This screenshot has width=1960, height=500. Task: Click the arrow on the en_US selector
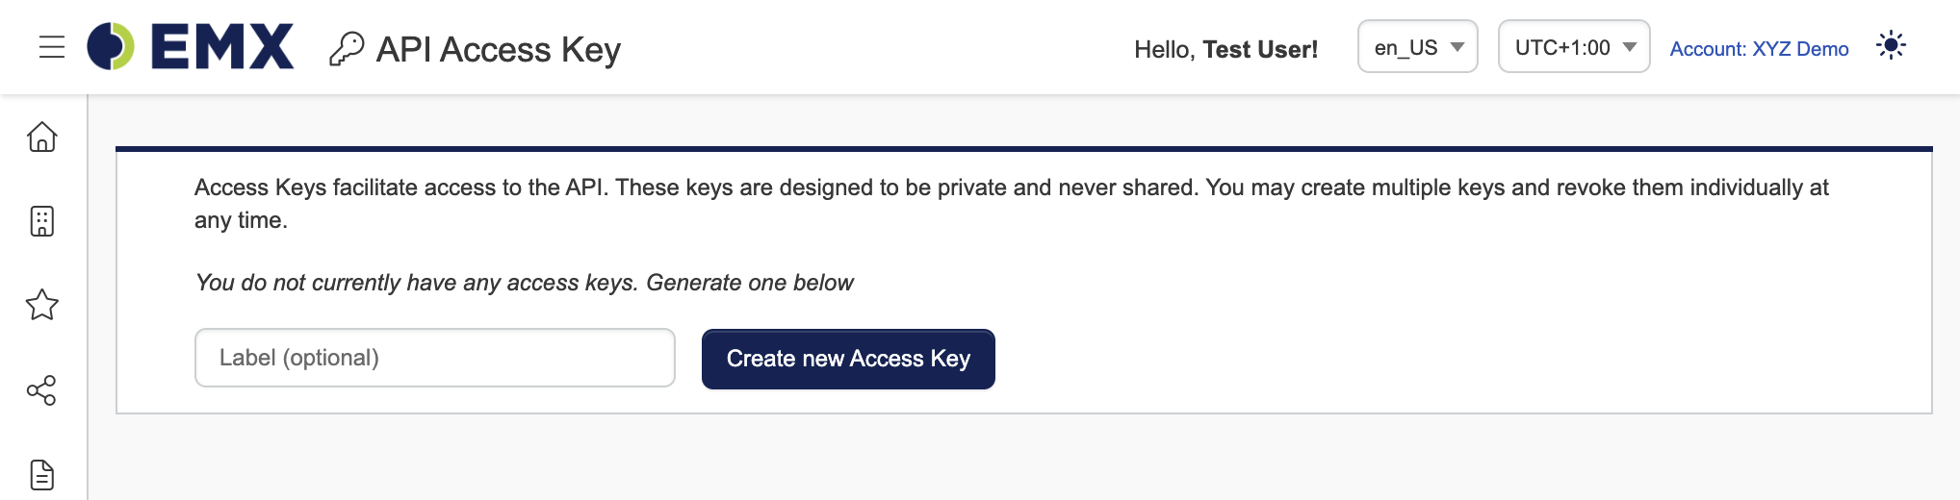pos(1457,47)
